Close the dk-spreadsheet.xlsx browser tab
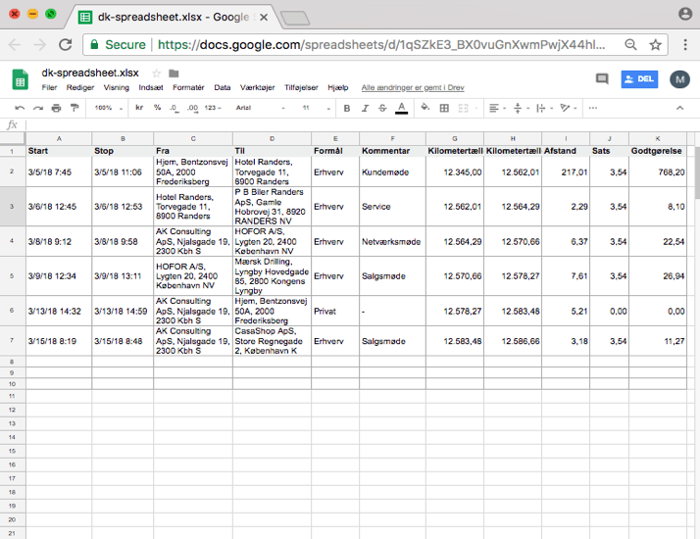Image resolution: width=700 pixels, height=539 pixels. pyautogui.click(x=264, y=18)
